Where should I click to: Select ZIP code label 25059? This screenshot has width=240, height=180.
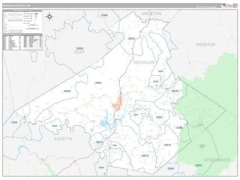(14, 123)
